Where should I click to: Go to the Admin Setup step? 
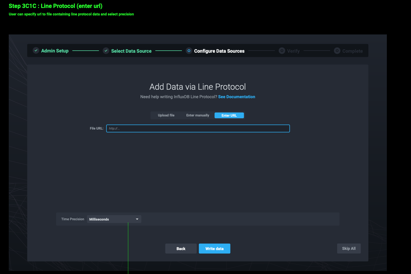[55, 51]
